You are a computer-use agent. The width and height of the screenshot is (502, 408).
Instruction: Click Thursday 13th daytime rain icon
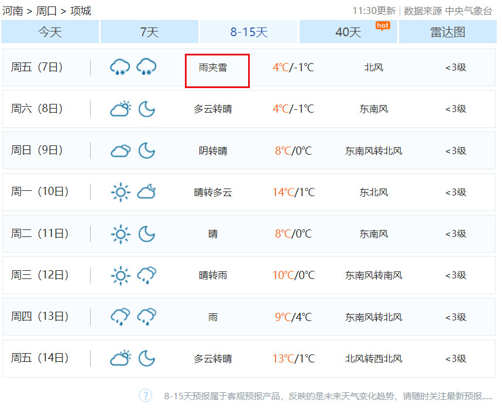pos(120,317)
